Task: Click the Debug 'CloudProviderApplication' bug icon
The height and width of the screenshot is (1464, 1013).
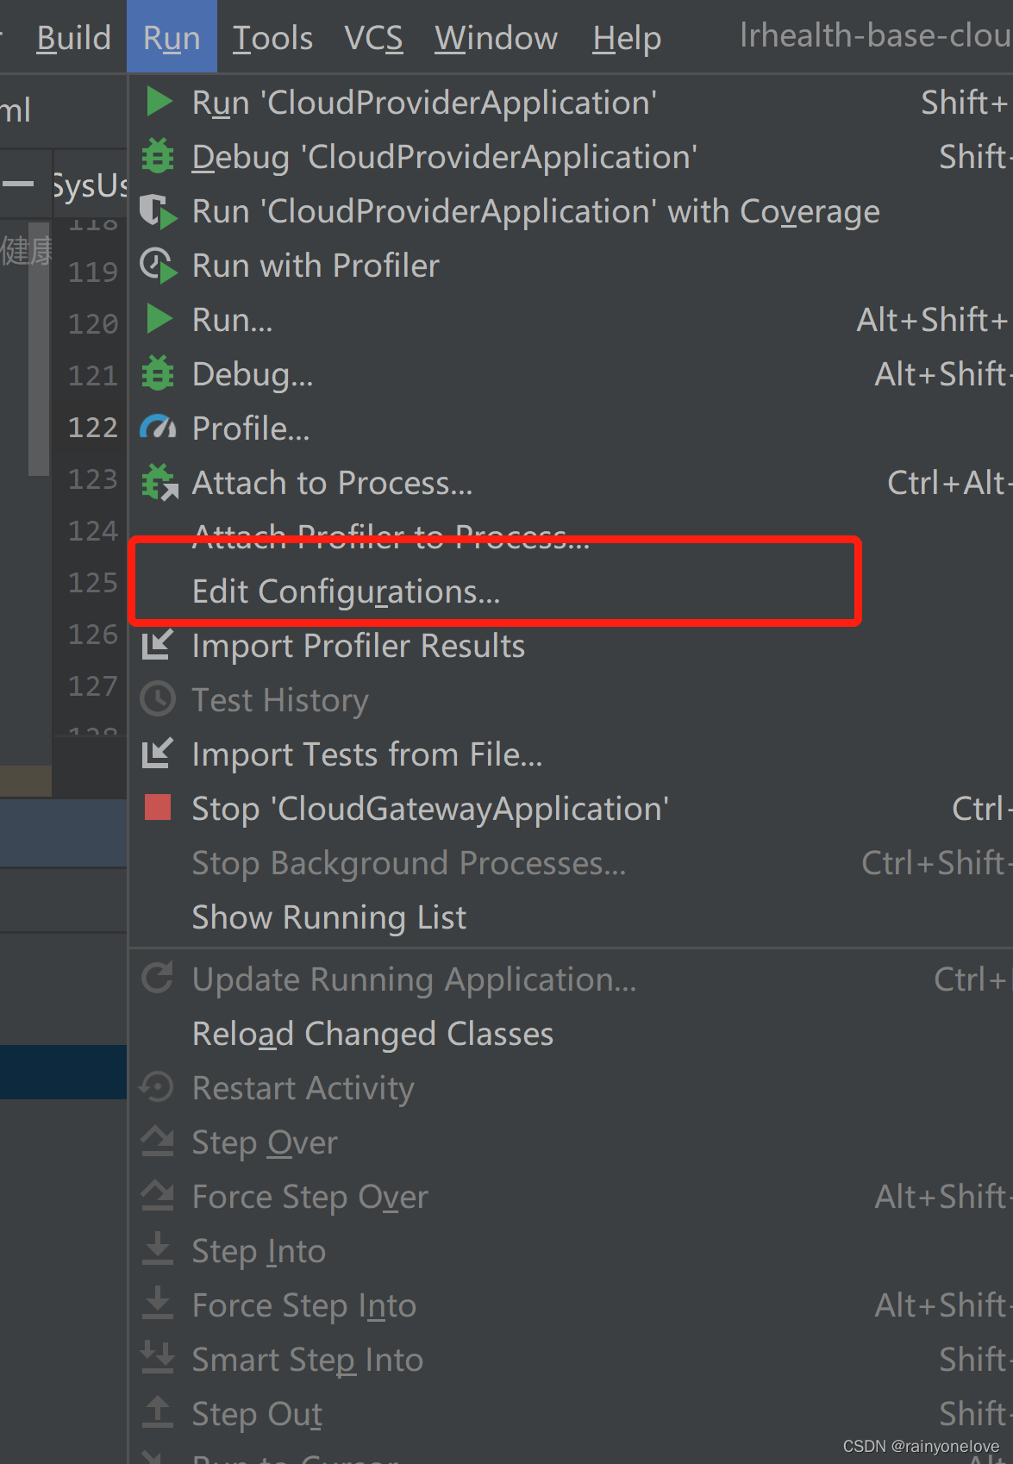Action: [159, 156]
